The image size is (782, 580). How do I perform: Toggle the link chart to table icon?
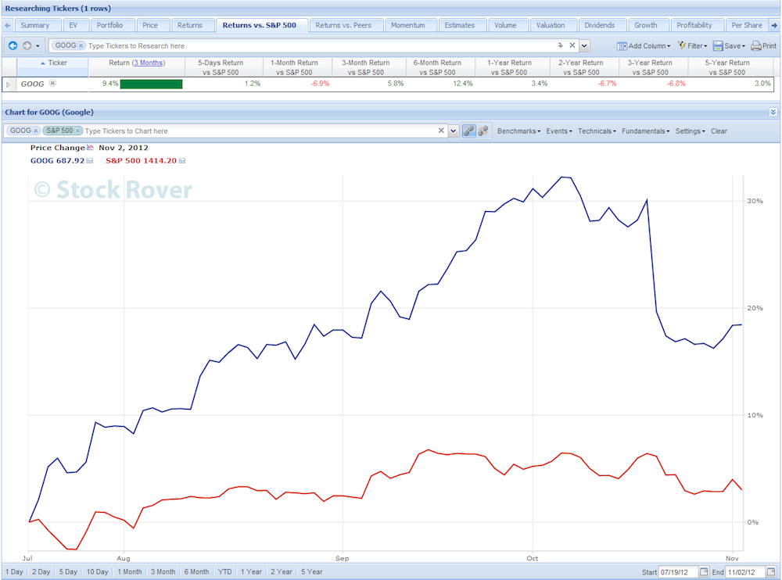point(468,131)
